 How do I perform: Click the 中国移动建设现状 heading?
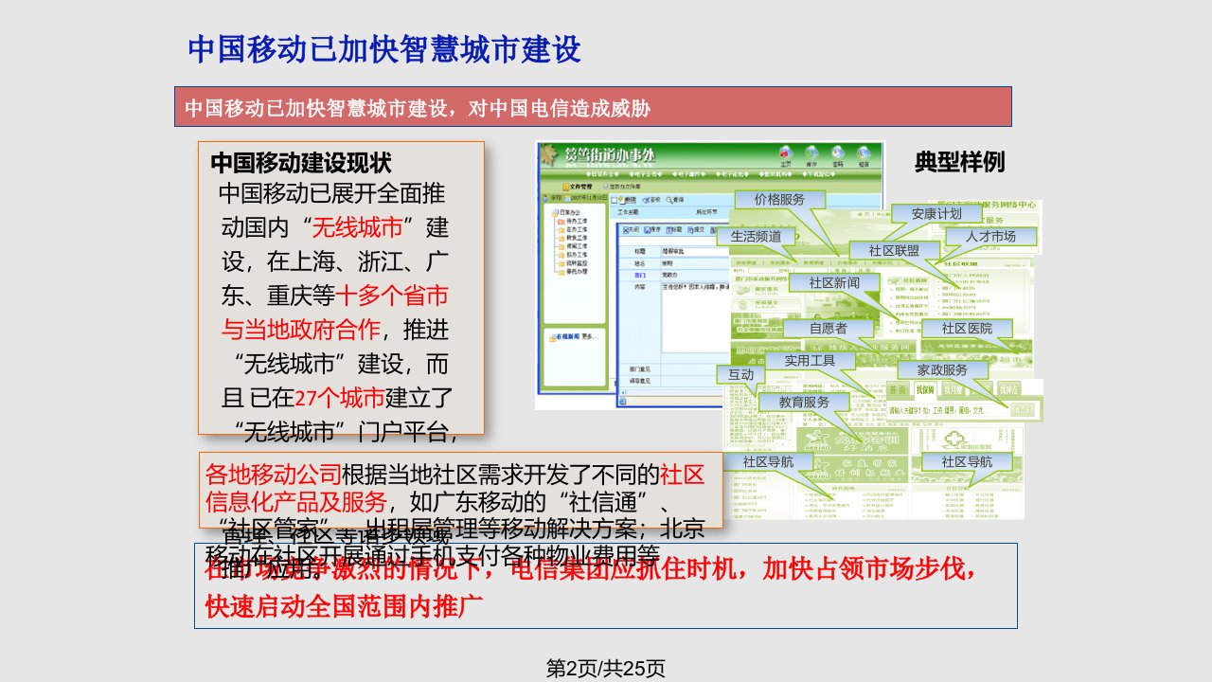[x=301, y=162]
